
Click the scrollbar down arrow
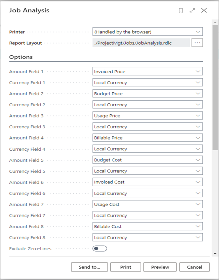coord(215,254)
